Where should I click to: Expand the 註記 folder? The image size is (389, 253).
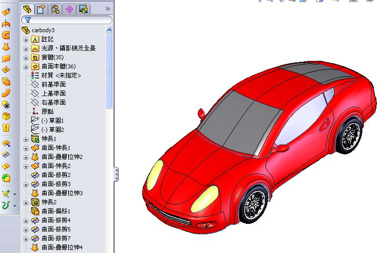(x=26, y=40)
